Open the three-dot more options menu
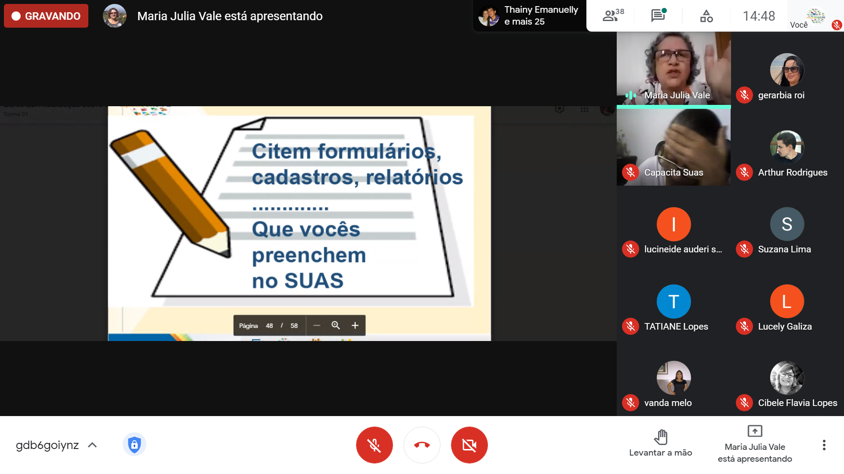Image resolution: width=844 pixels, height=474 pixels. click(x=824, y=445)
